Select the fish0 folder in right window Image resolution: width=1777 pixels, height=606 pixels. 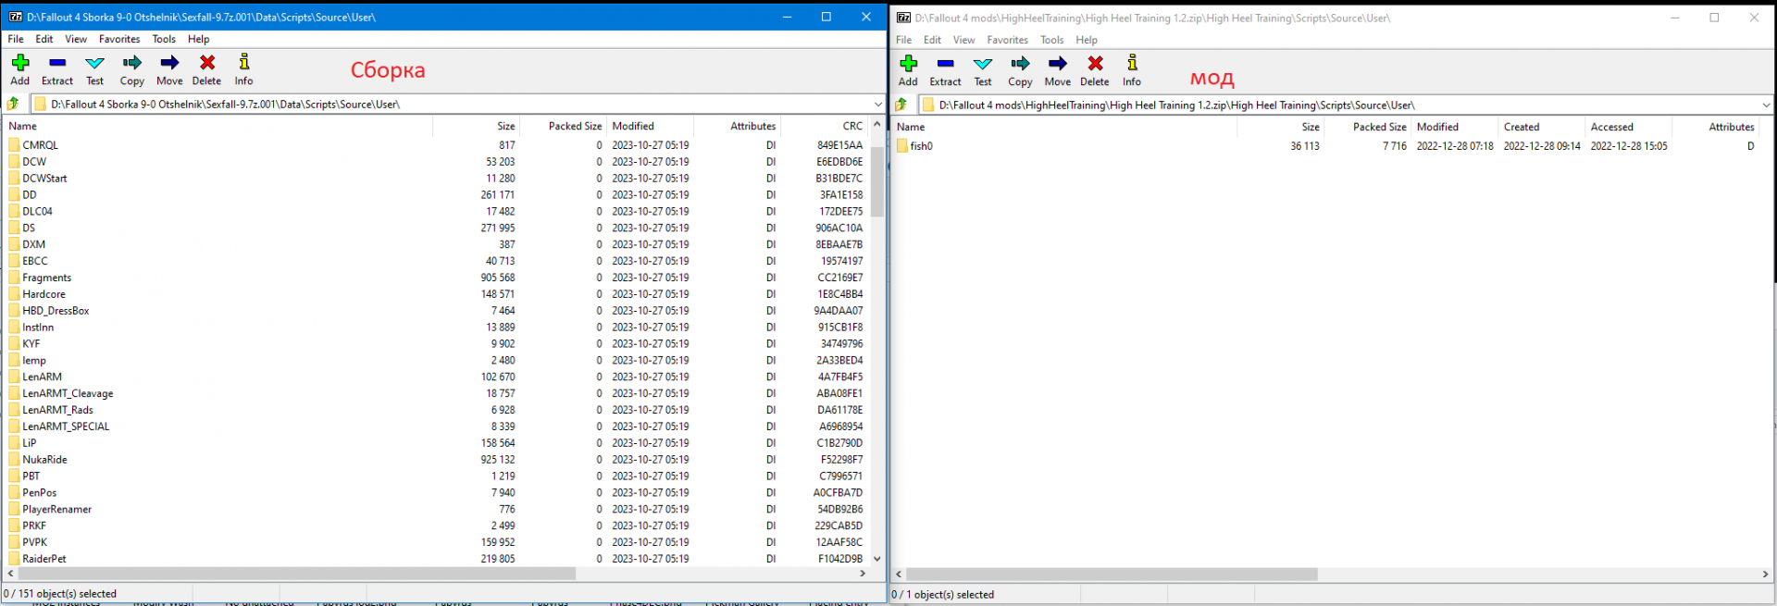tap(921, 146)
